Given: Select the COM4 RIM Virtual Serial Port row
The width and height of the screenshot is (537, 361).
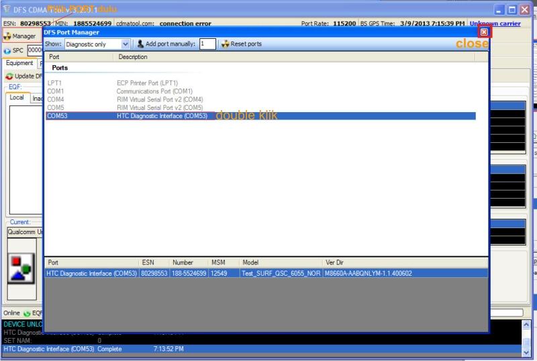Looking at the screenshot, I should pyautogui.click(x=260, y=99).
